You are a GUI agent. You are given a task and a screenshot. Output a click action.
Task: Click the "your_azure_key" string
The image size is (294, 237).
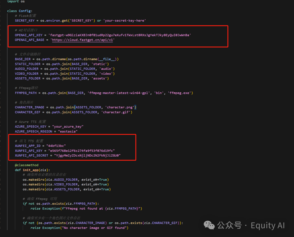(x=68, y=127)
